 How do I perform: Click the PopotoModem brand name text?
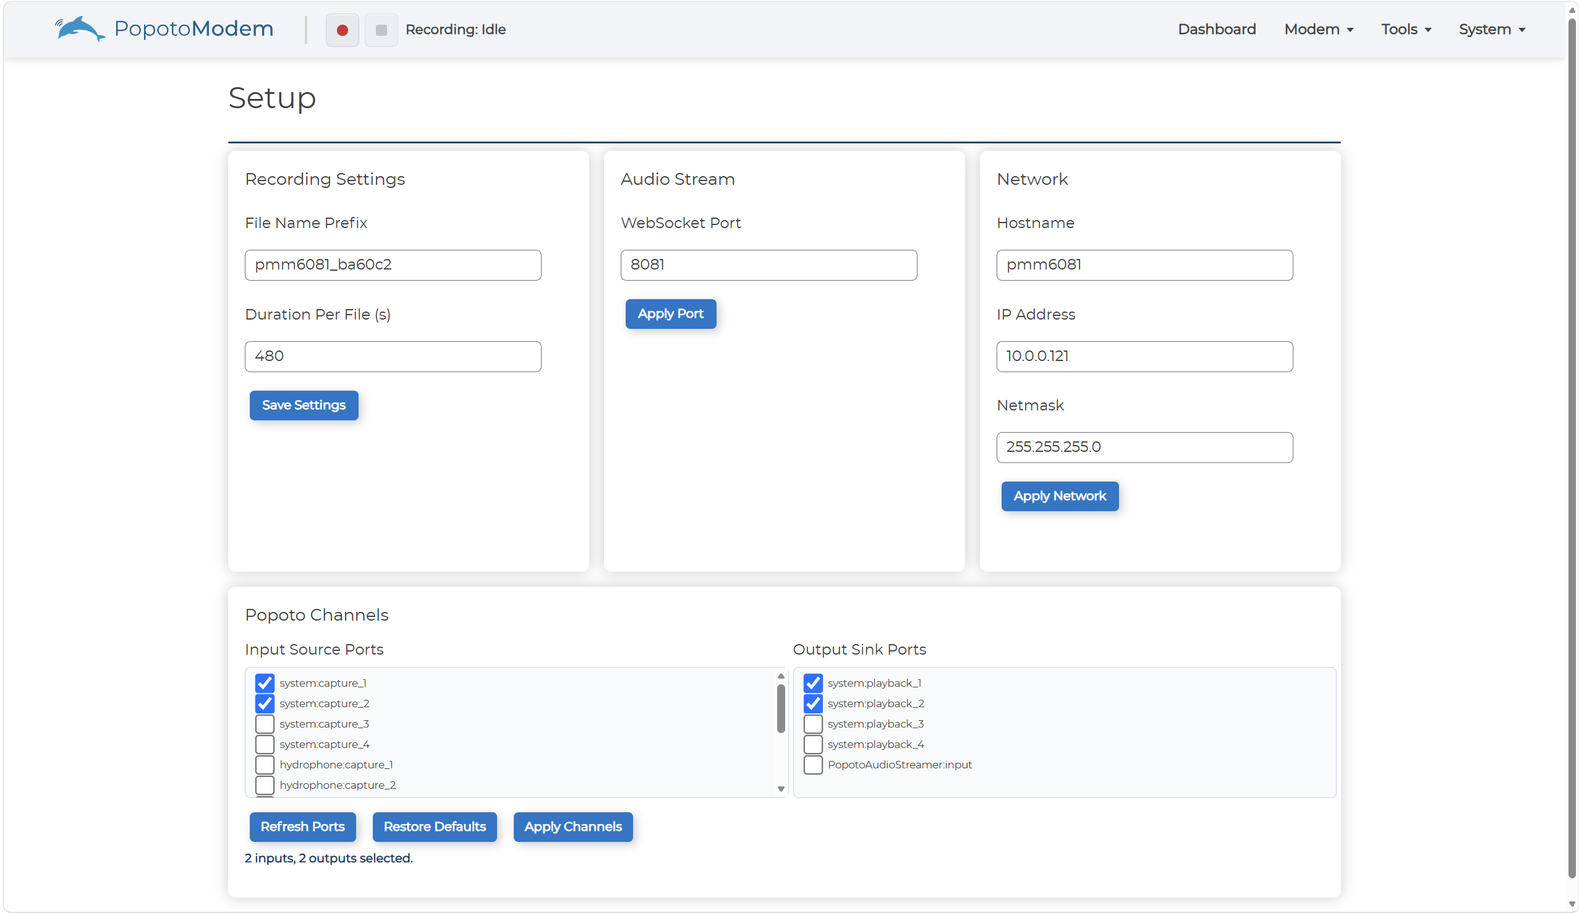click(194, 29)
